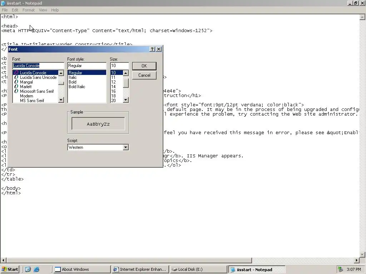Open the Edit menu
Viewport: 366px width, 274px height.
tap(15, 10)
